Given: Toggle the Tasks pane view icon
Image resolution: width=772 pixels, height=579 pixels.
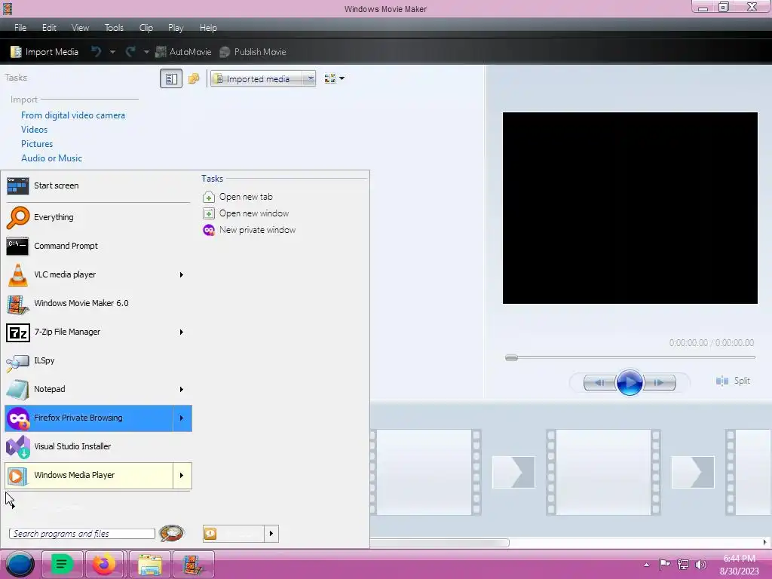Looking at the screenshot, I should [x=171, y=78].
